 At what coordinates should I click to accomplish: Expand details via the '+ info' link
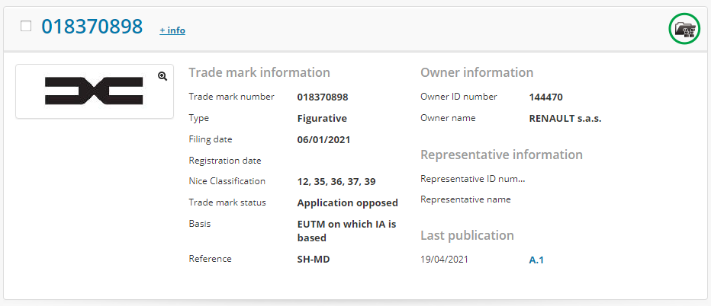pyautogui.click(x=172, y=30)
